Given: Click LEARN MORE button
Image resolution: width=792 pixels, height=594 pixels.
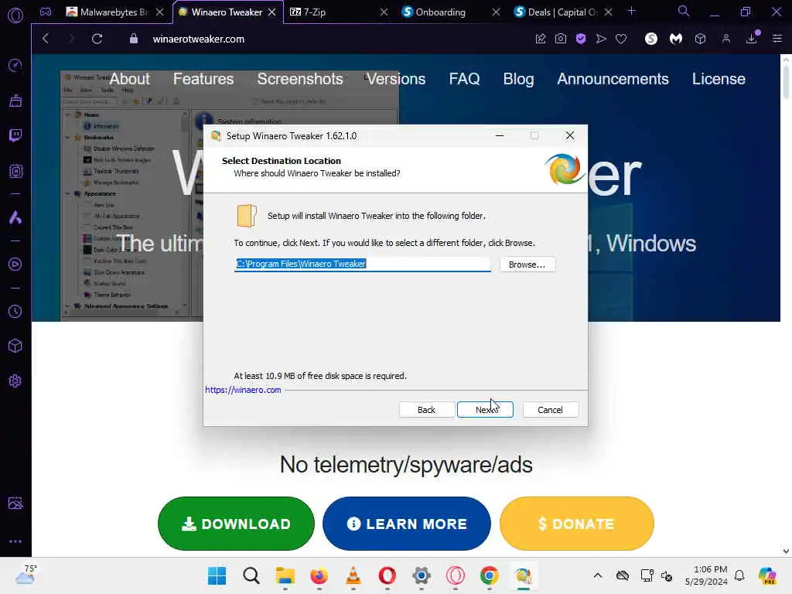Looking at the screenshot, I should click(407, 524).
